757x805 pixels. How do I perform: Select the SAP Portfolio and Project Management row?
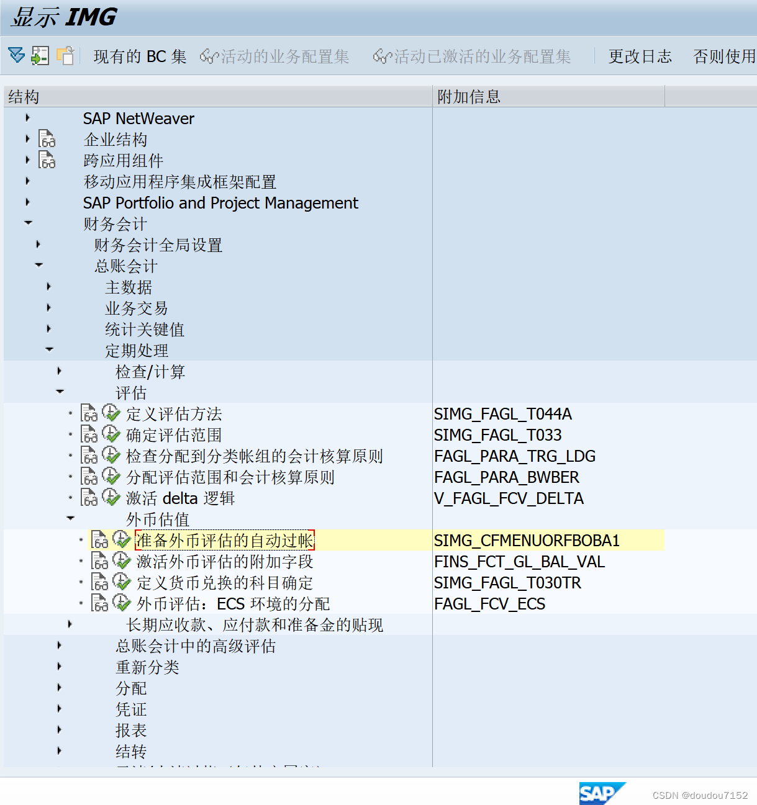pyautogui.click(x=220, y=203)
